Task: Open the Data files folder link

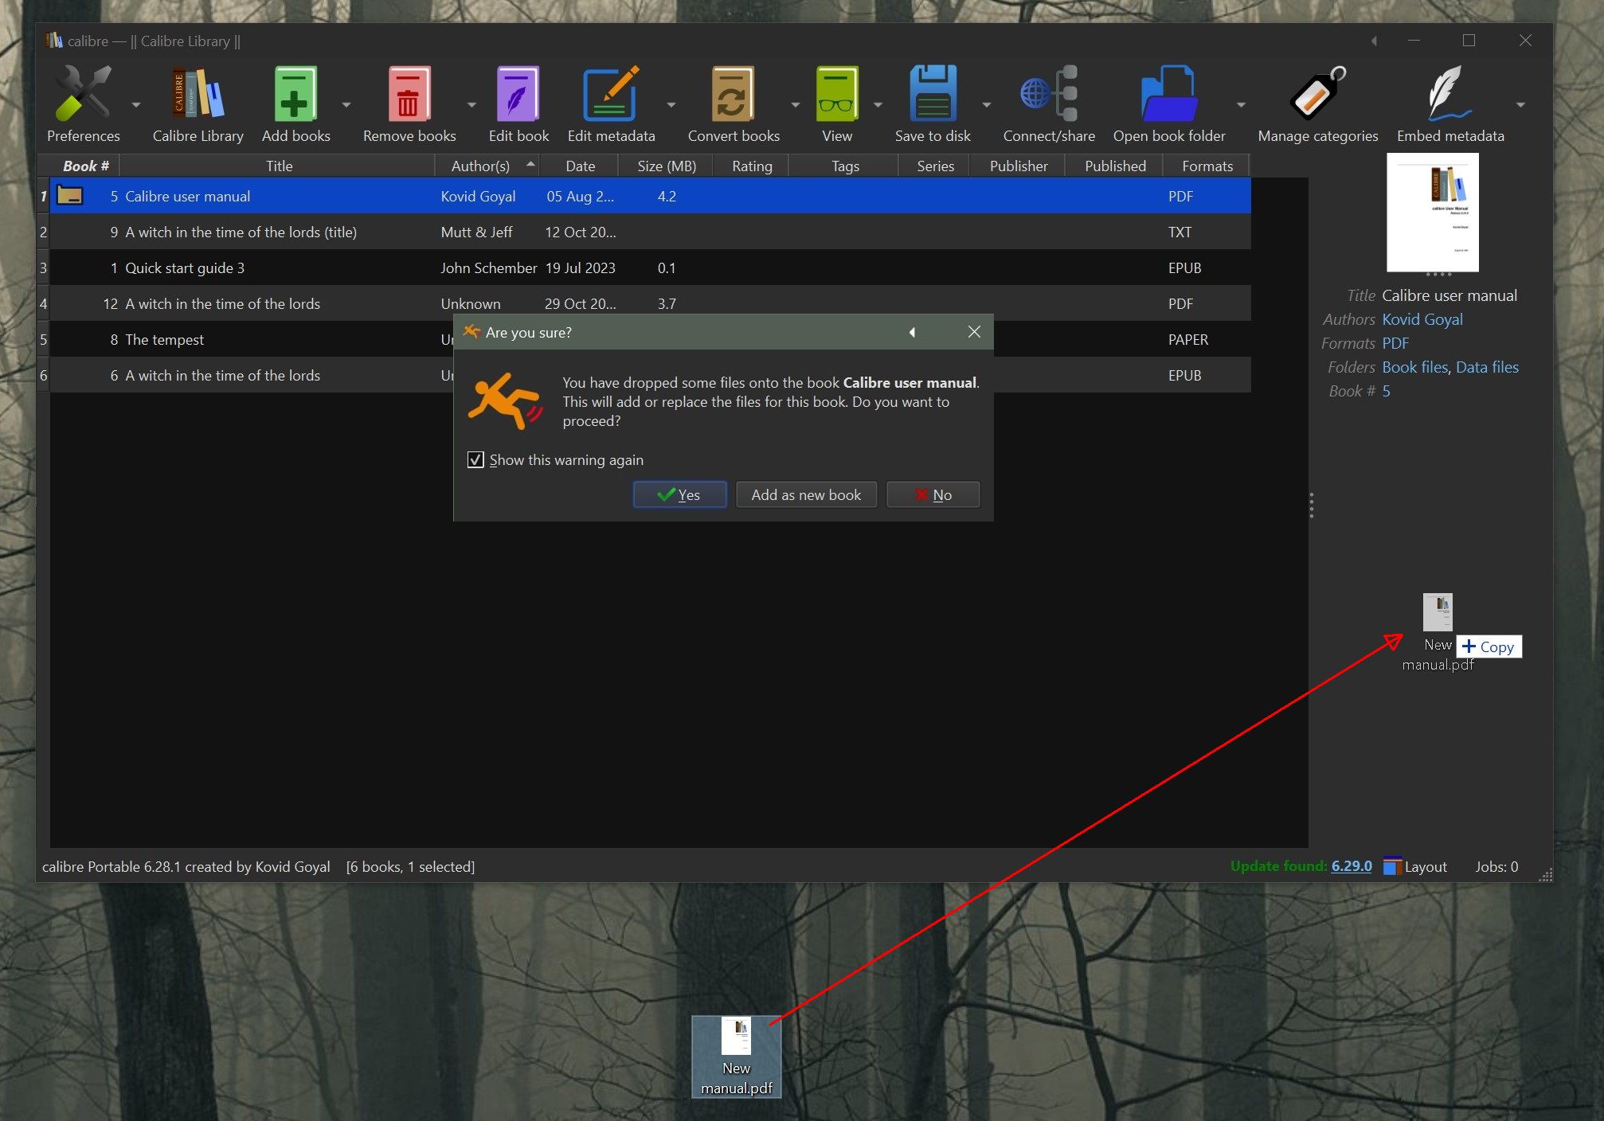Action: (1487, 367)
